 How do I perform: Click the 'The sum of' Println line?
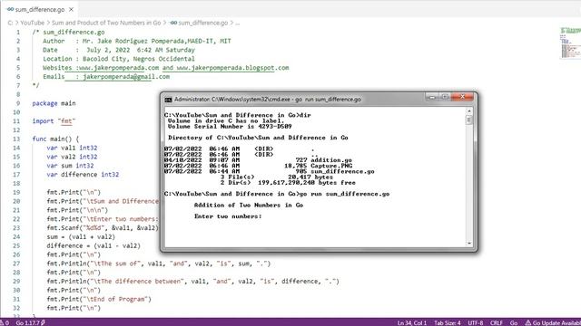[159, 264]
